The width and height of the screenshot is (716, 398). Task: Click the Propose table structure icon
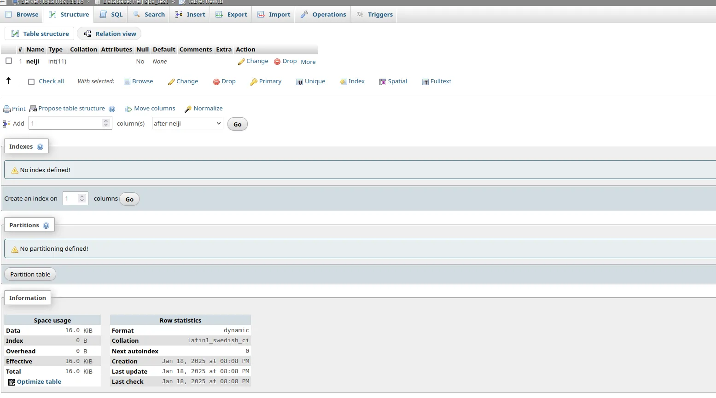[33, 109]
